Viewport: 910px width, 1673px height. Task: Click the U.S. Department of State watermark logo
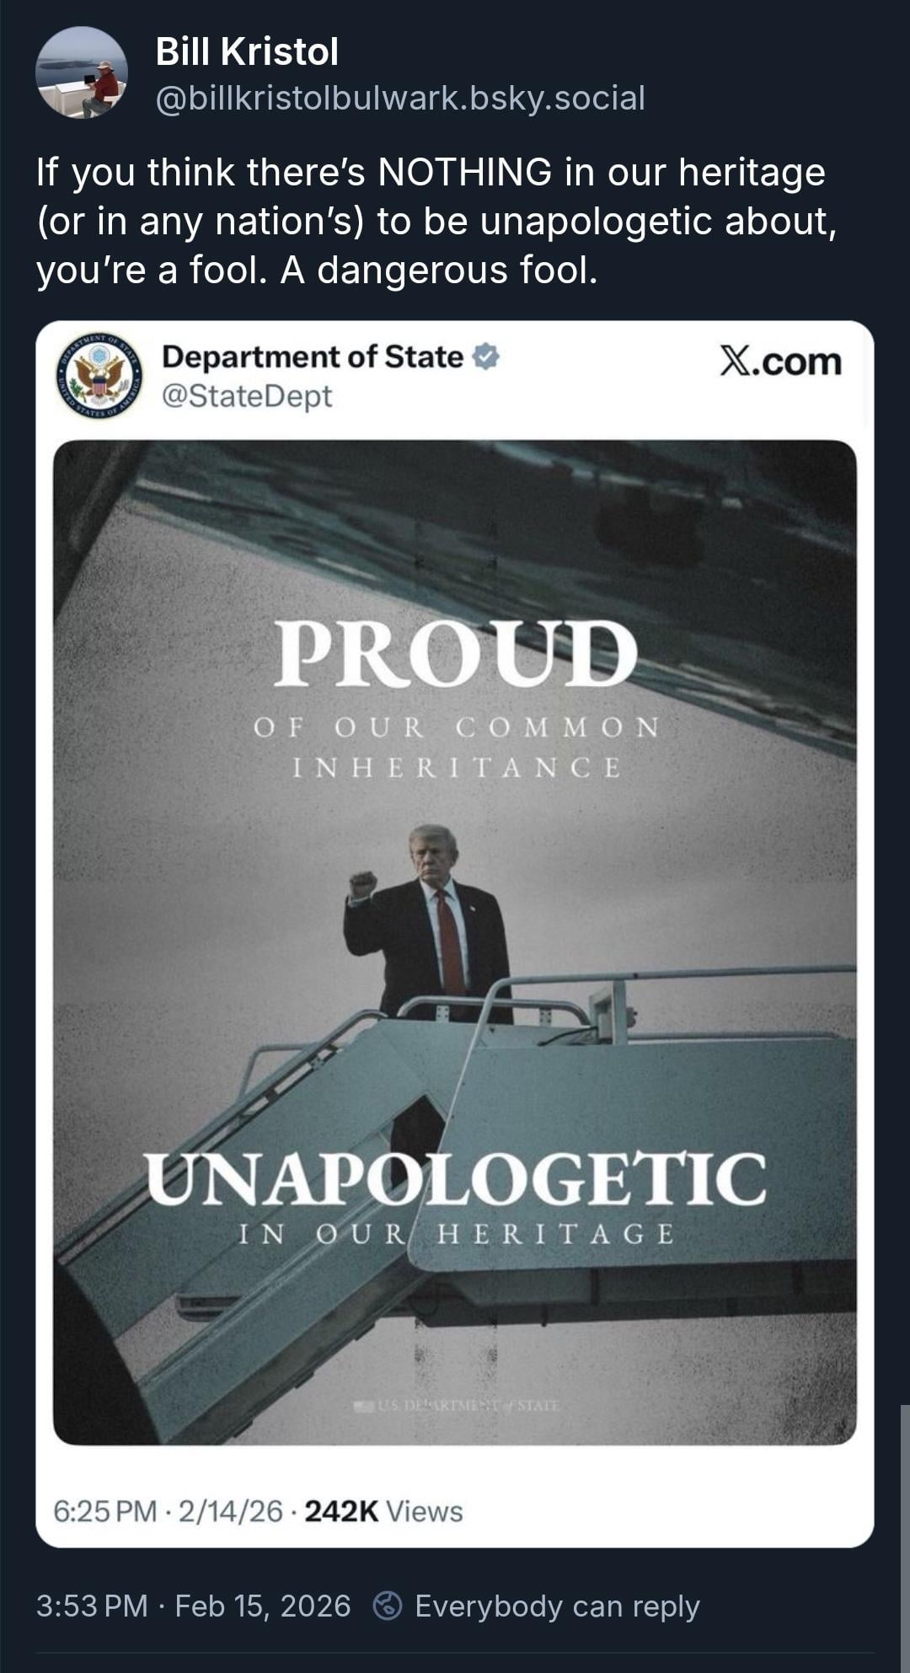[x=455, y=1406]
